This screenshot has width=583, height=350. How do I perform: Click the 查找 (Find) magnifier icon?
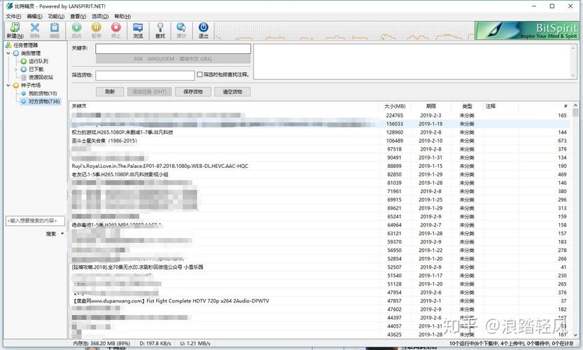[160, 28]
